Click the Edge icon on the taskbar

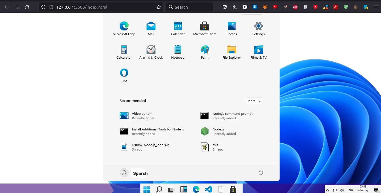tap(196, 189)
